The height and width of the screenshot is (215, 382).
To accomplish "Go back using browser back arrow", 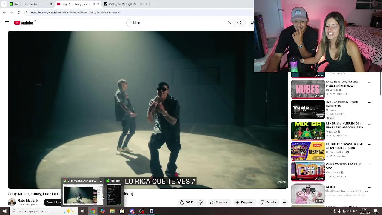I will pos(4,13).
